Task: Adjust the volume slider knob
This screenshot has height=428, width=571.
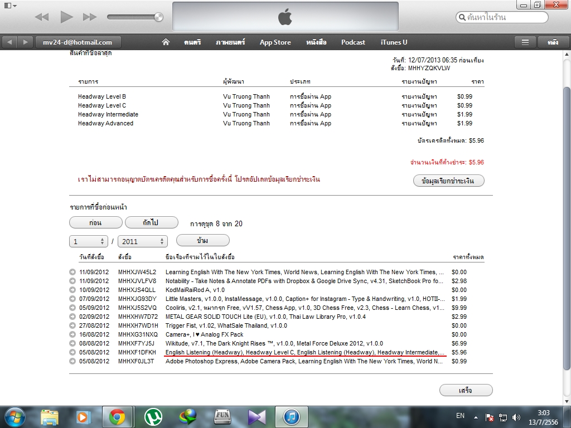Action: coord(158,17)
